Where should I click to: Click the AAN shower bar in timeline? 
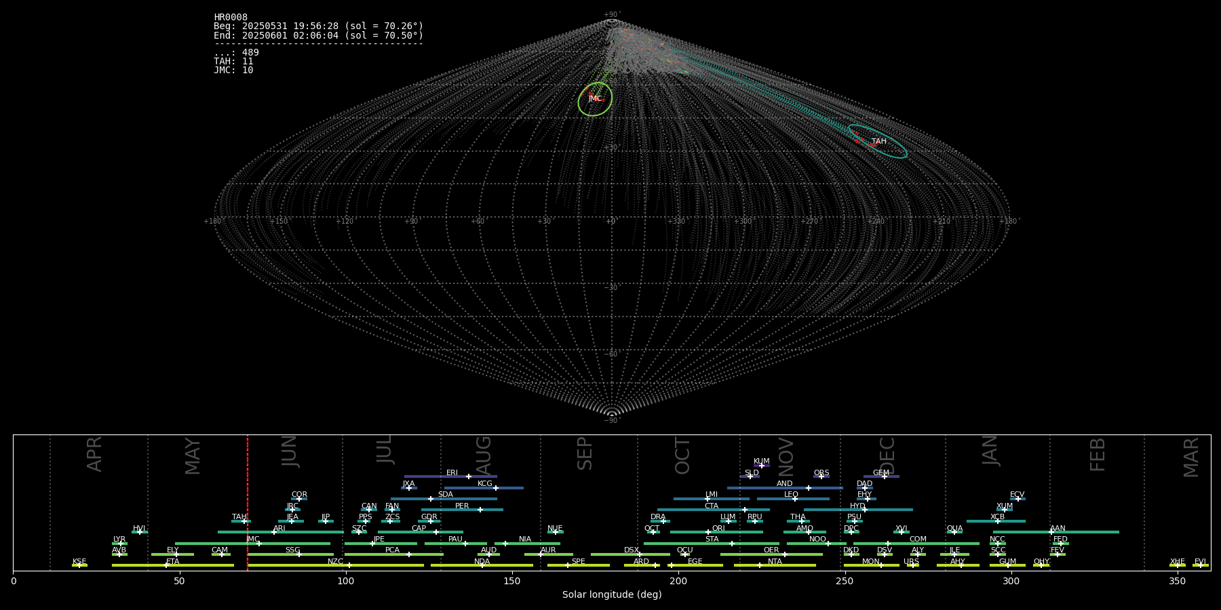coord(1056,532)
